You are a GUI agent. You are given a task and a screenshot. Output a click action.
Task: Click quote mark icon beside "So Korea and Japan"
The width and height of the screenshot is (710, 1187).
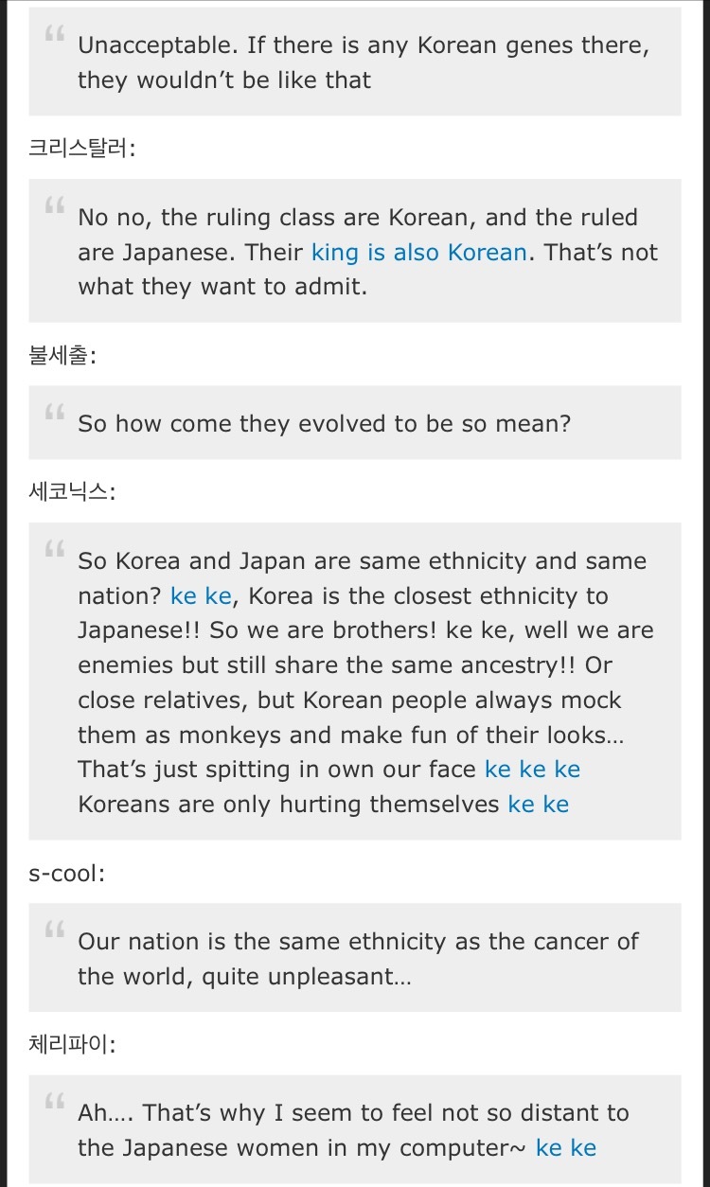coord(54,551)
